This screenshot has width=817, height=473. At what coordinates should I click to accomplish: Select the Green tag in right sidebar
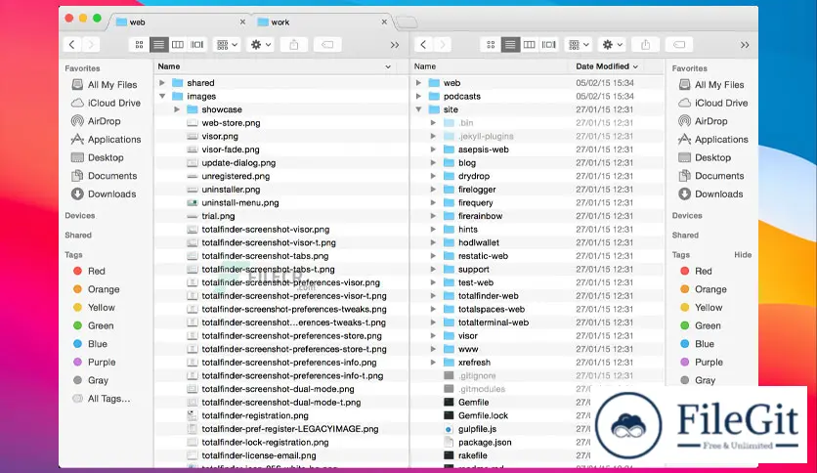[x=701, y=325]
